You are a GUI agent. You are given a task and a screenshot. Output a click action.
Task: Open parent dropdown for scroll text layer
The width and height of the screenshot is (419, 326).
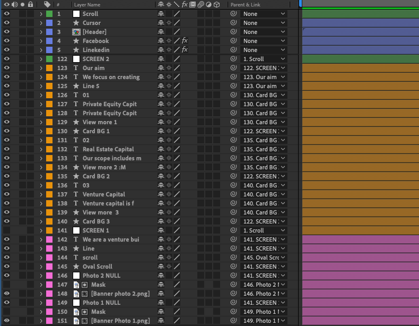point(264,258)
